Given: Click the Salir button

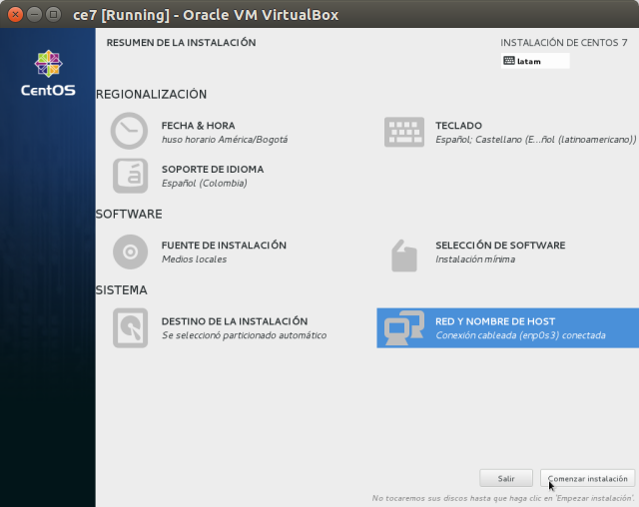Looking at the screenshot, I should (506, 478).
